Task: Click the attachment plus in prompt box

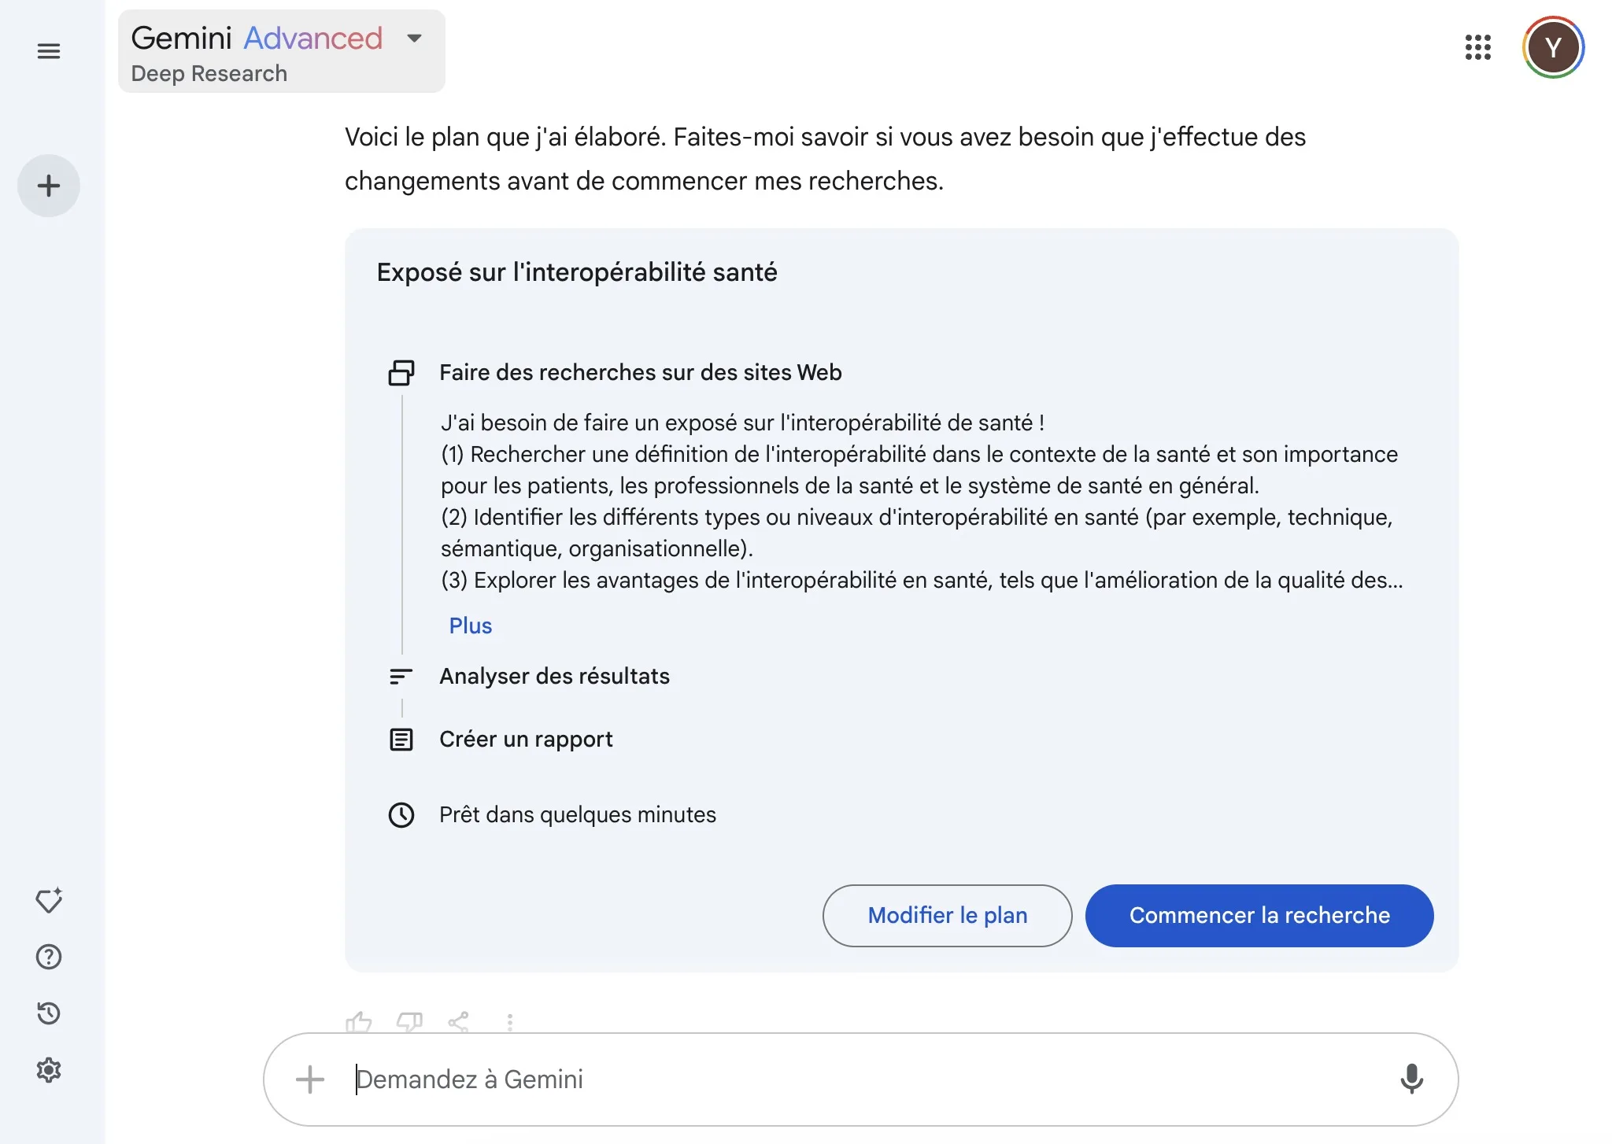Action: coord(310,1079)
